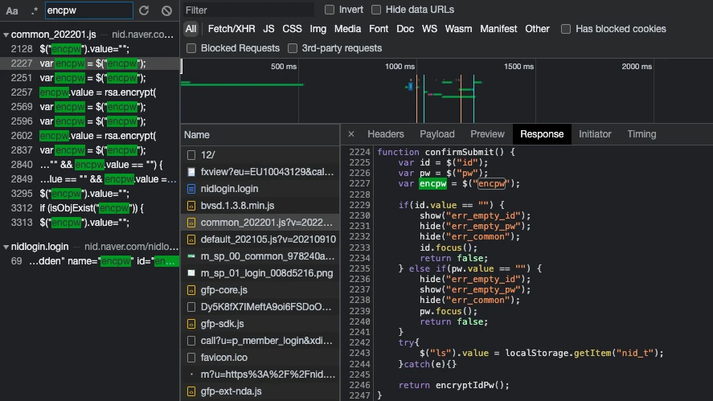
Task: Click the icon next to default_202105.js request
Action: click(x=191, y=239)
